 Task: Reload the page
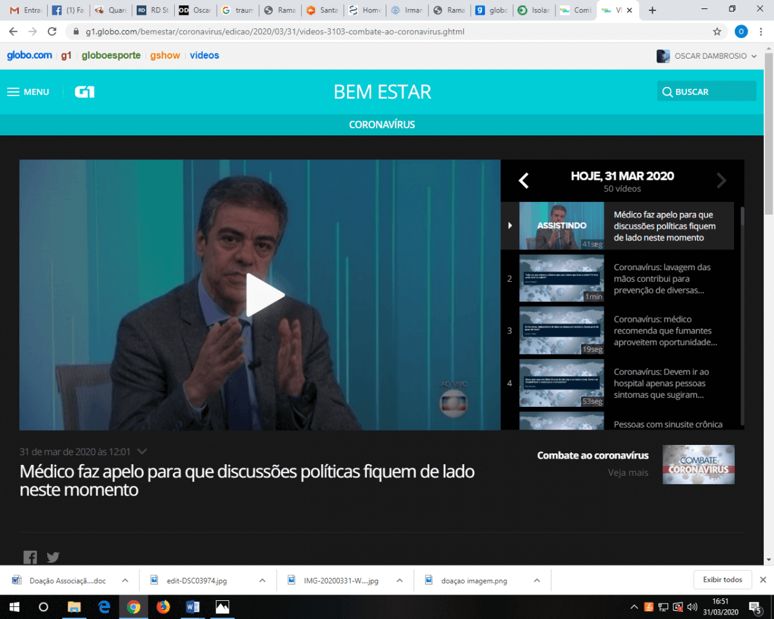coord(53,32)
